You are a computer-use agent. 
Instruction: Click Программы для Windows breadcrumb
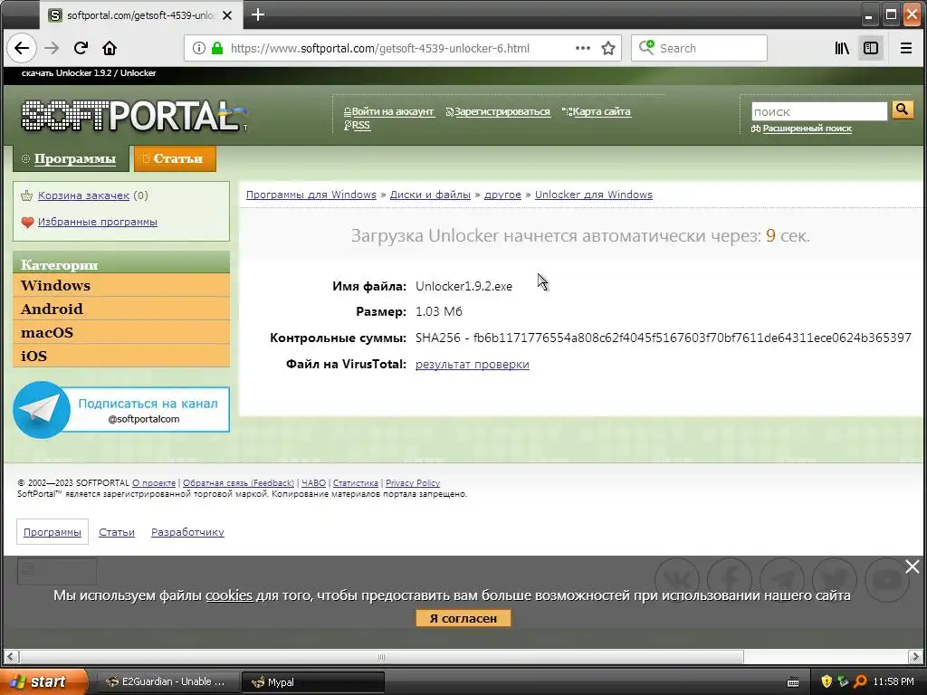click(x=311, y=195)
